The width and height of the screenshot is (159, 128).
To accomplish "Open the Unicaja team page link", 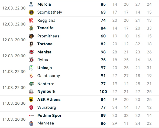I will 45,68.
